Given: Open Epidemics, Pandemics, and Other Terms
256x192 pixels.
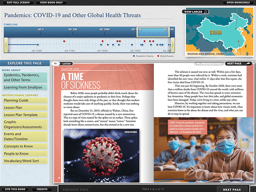Looking at the screenshot, I should coord(25,77).
